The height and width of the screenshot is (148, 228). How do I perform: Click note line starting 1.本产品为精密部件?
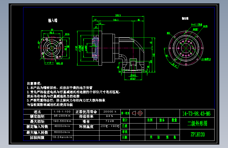click(x=60, y=88)
